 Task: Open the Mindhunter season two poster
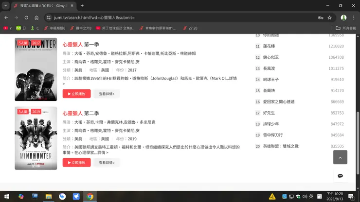(36, 138)
